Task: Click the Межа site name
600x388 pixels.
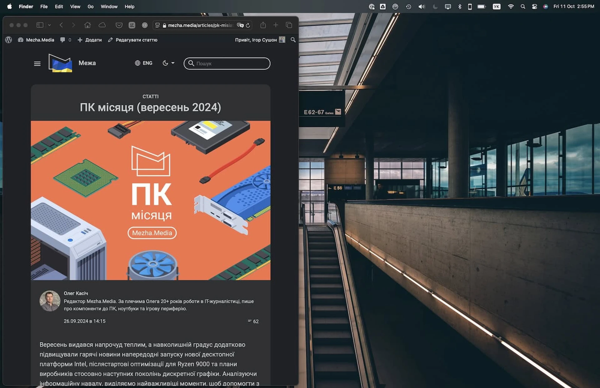Action: coord(87,63)
